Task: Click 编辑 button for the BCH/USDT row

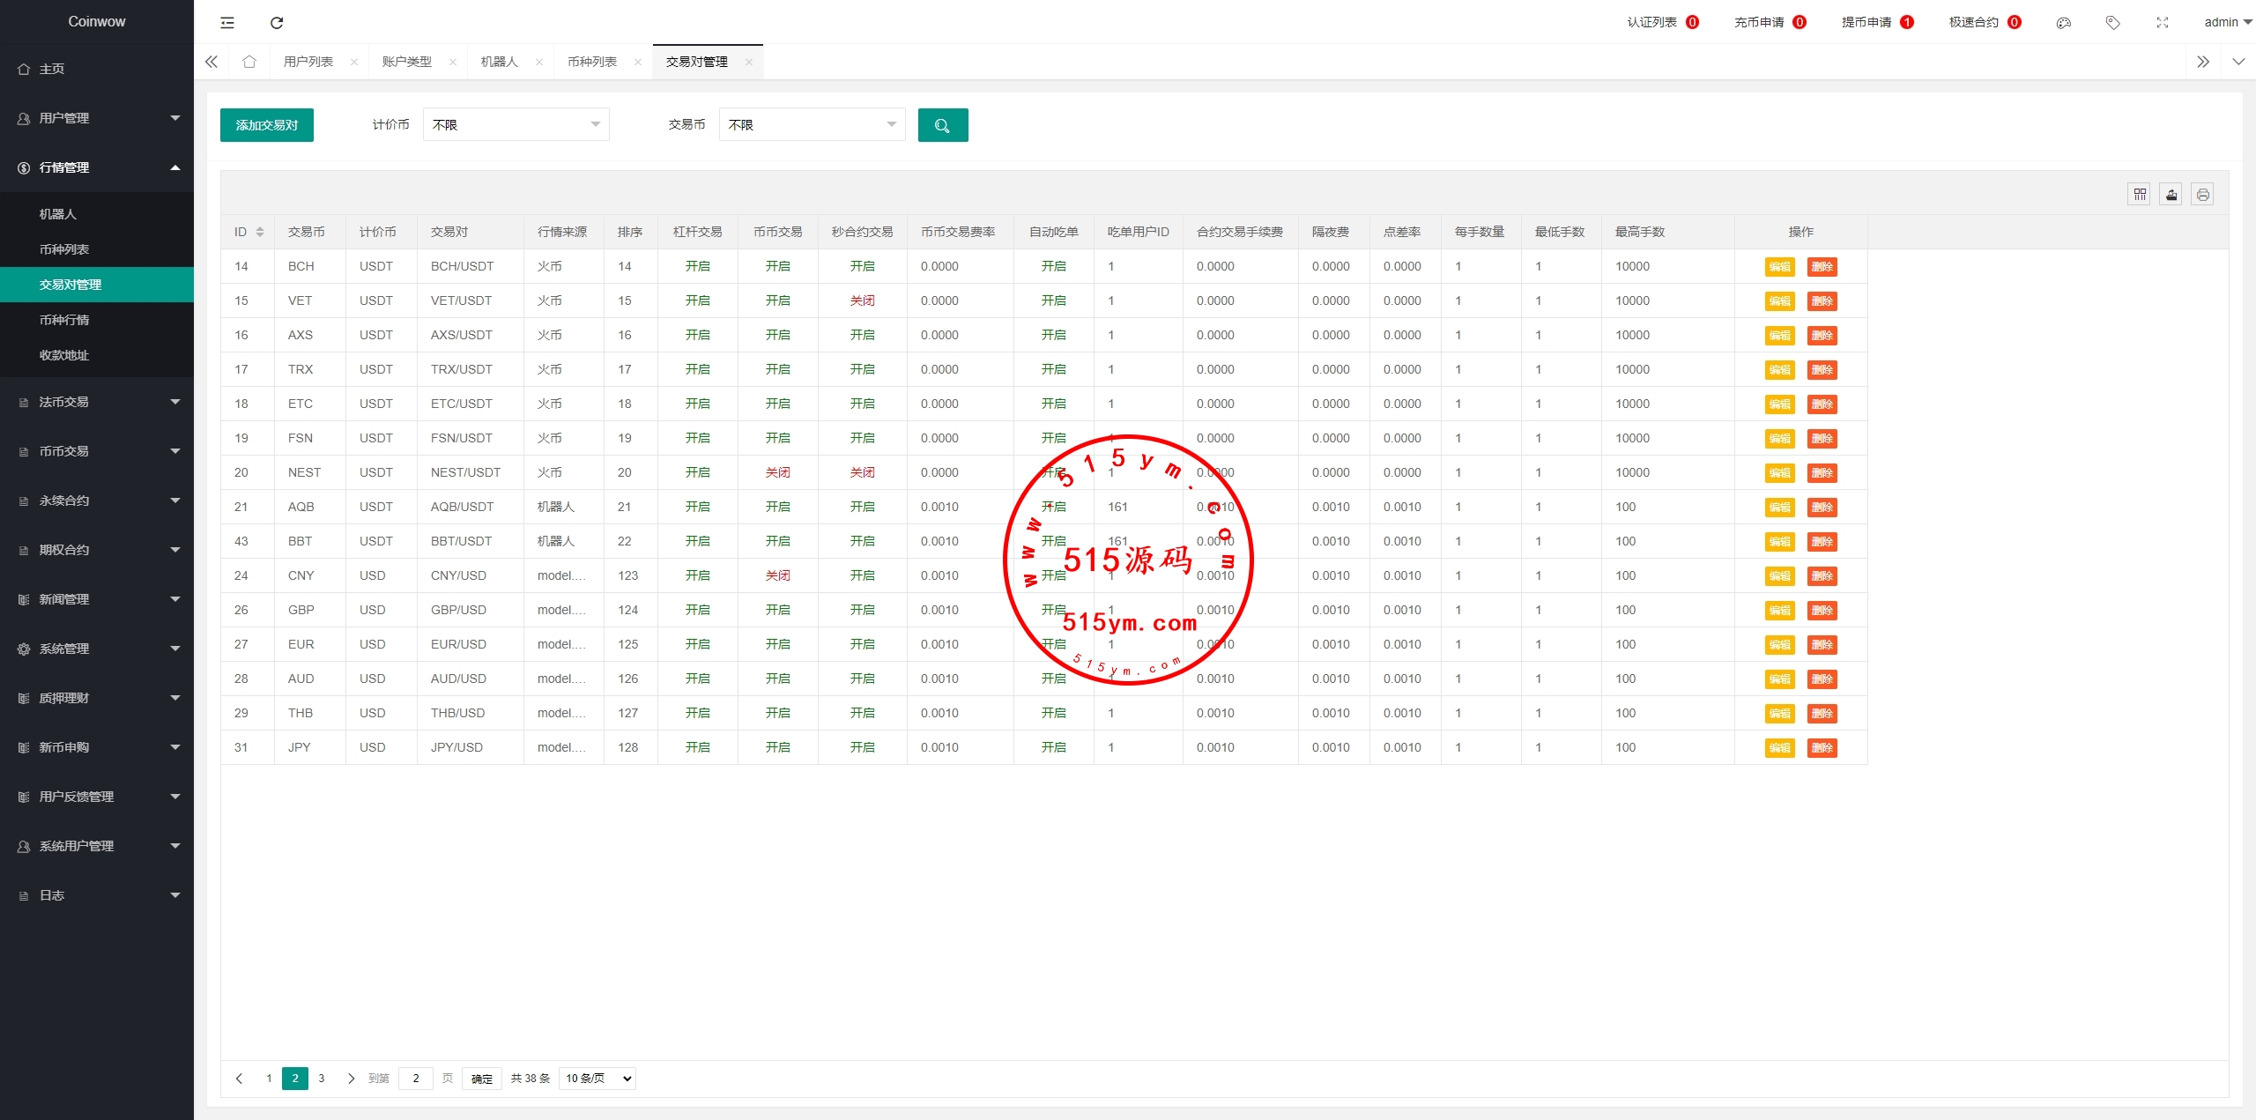Action: (1779, 267)
